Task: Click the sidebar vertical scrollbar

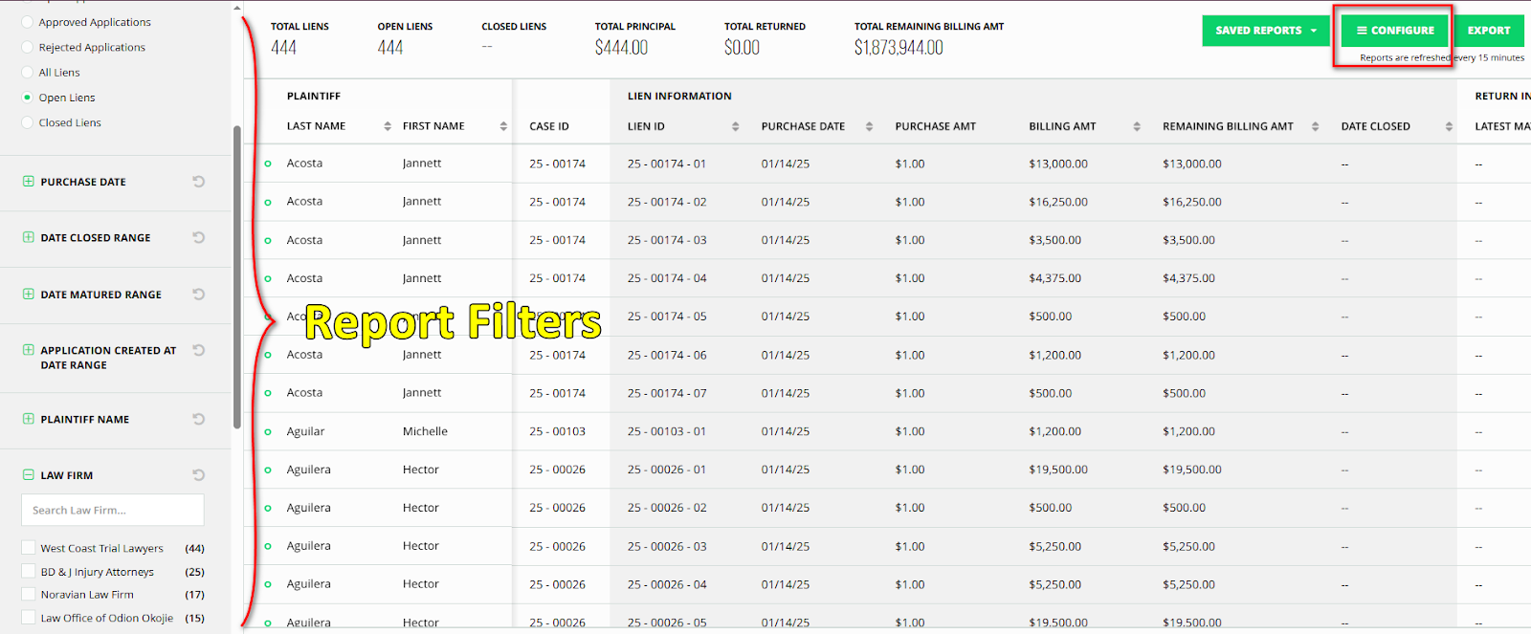Action: click(x=236, y=277)
